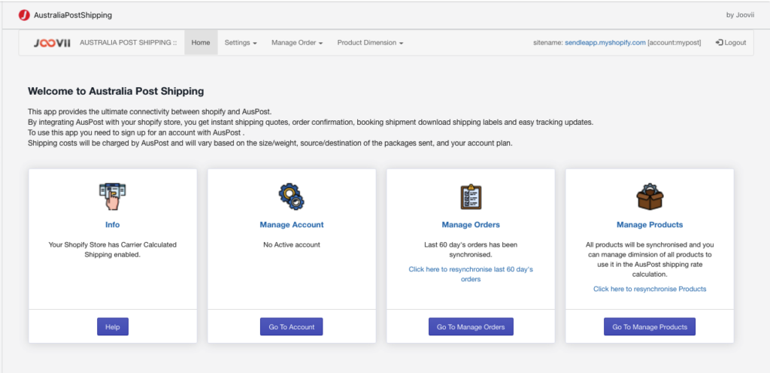
Task: Open the Help button
Action: (113, 327)
